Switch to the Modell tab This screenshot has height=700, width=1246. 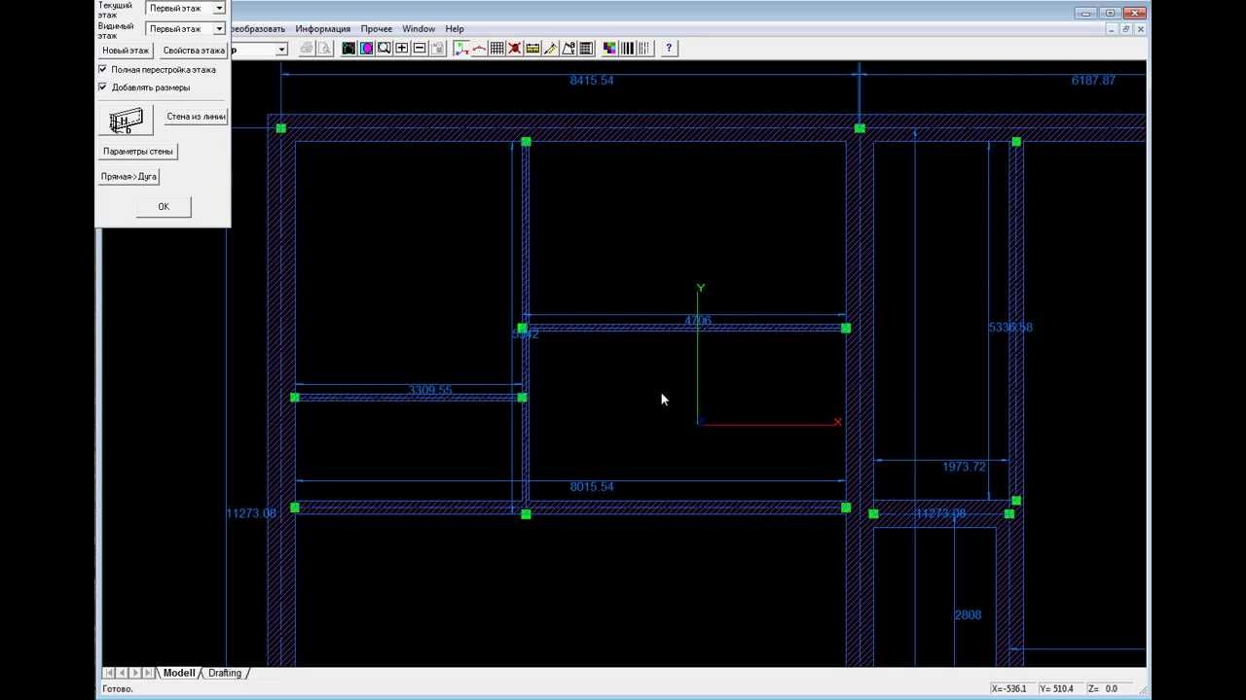179,673
